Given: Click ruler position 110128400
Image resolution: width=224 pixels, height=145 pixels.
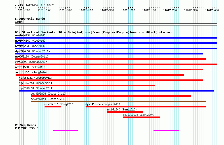Looking at the screenshot, I should coord(212,10).
